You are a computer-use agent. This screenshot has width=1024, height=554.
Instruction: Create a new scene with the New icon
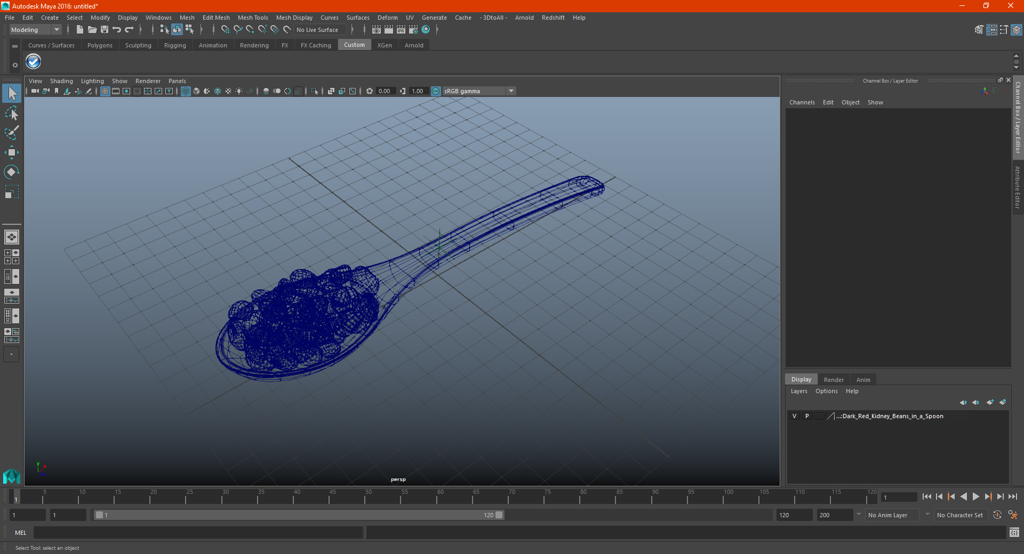(79, 30)
